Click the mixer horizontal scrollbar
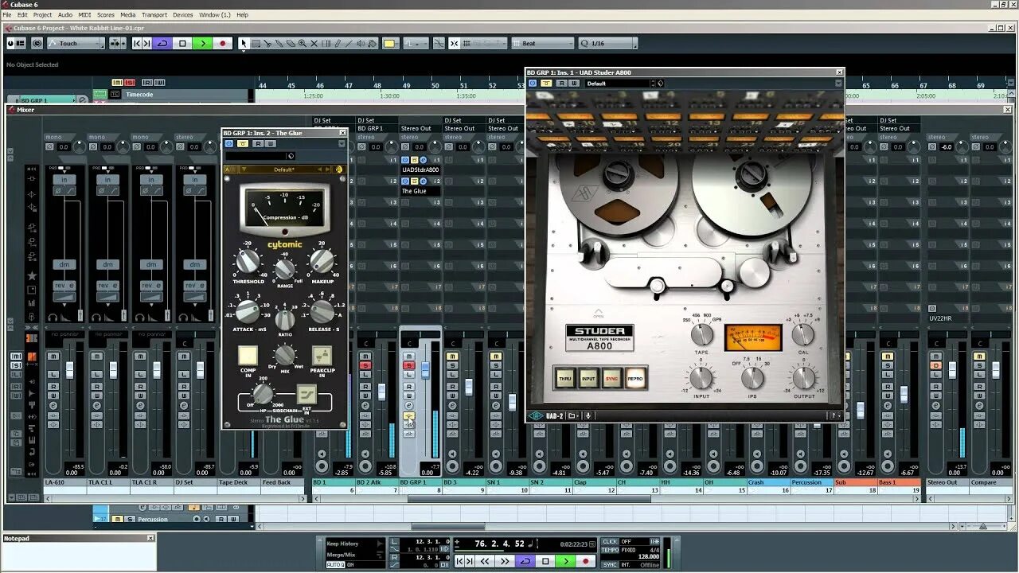Viewport: 1019px width, 573px height. coord(529,498)
